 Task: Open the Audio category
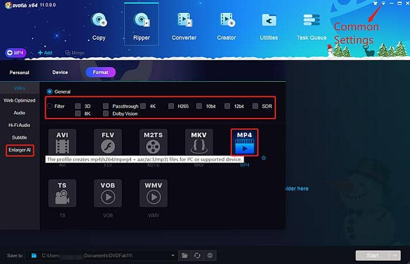[x=19, y=113]
